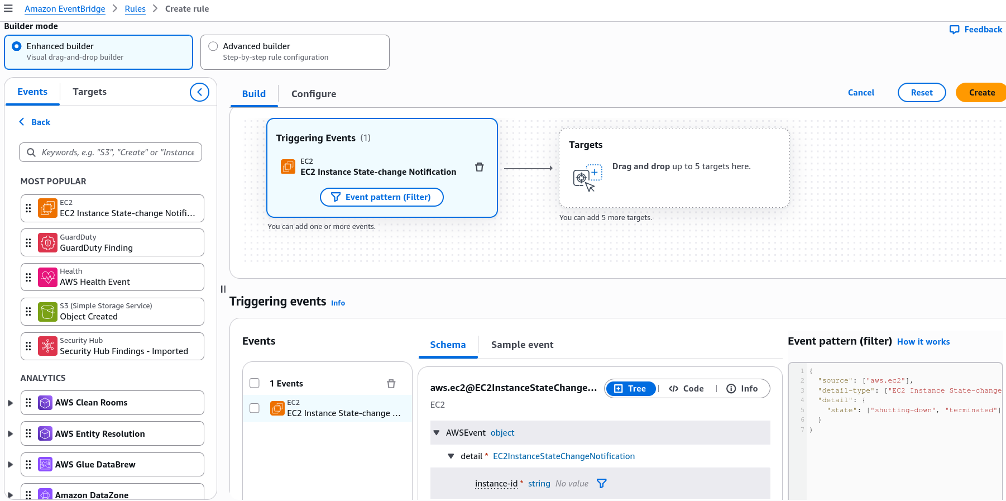
Task: Click the AWS Entity Resolution icon
Action: point(45,434)
